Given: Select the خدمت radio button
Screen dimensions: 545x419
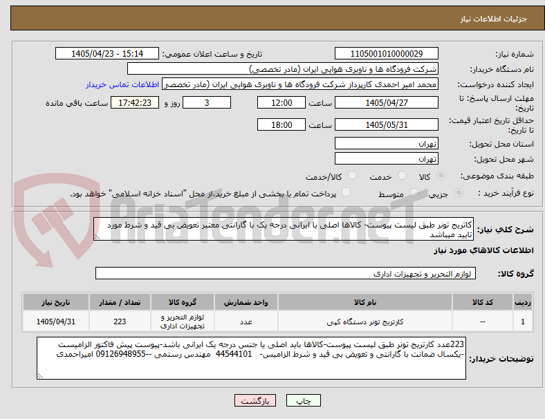Looking at the screenshot, I should (402, 176).
